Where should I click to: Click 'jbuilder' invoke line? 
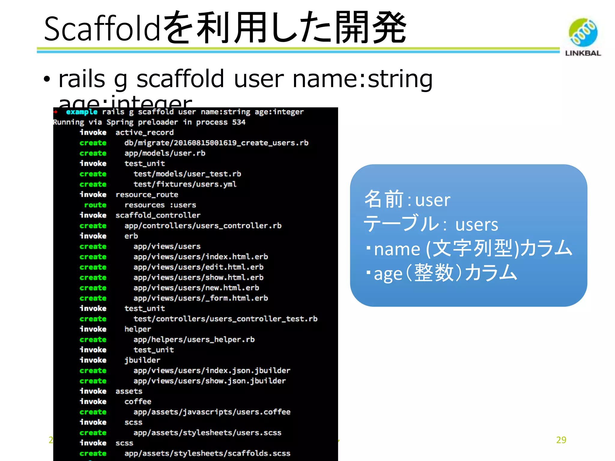pos(142,360)
